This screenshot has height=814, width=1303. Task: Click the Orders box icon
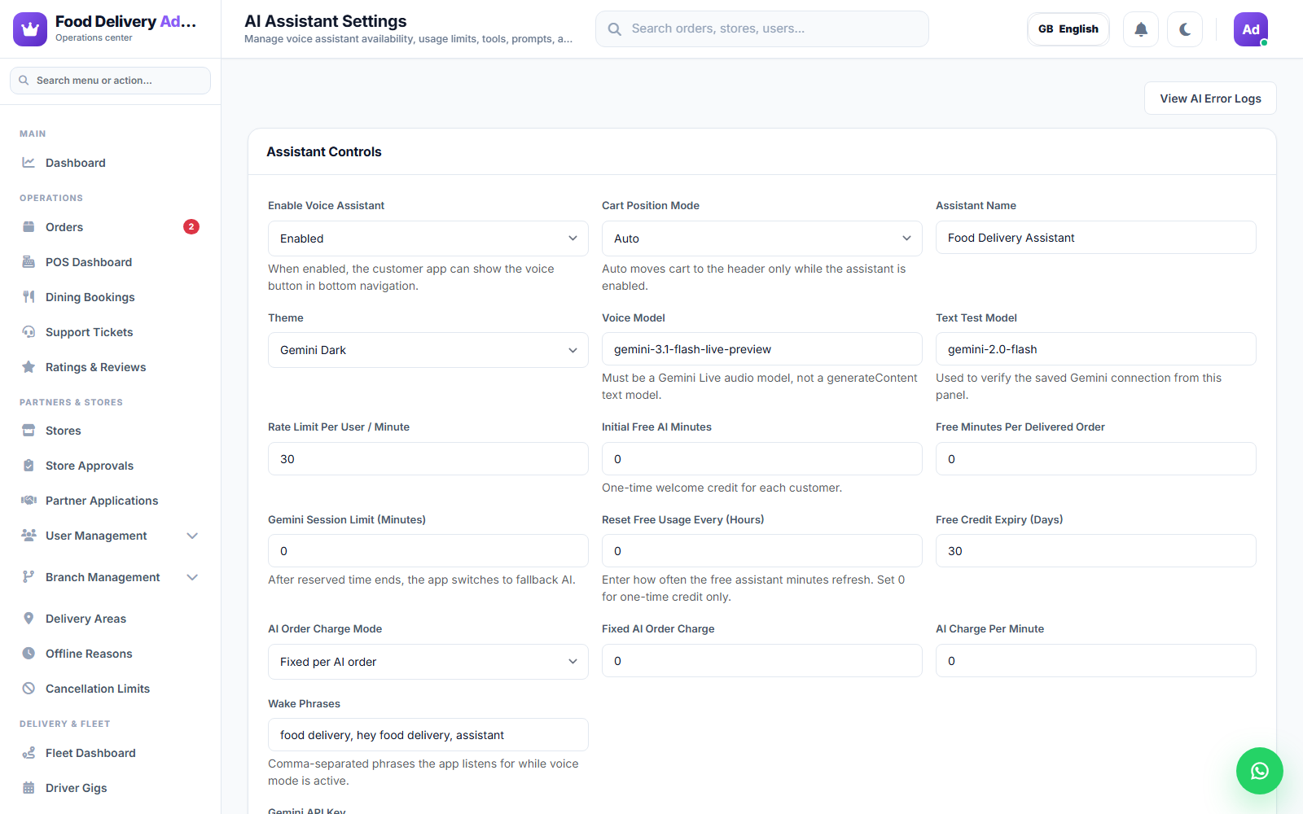pos(29,227)
